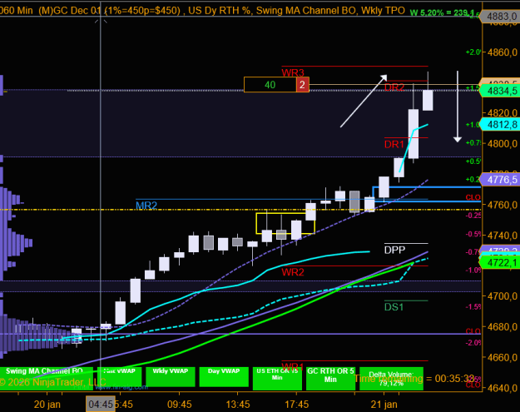Click the -2.0% percent level label
Viewport: 520px width, 412px height.
point(473,343)
